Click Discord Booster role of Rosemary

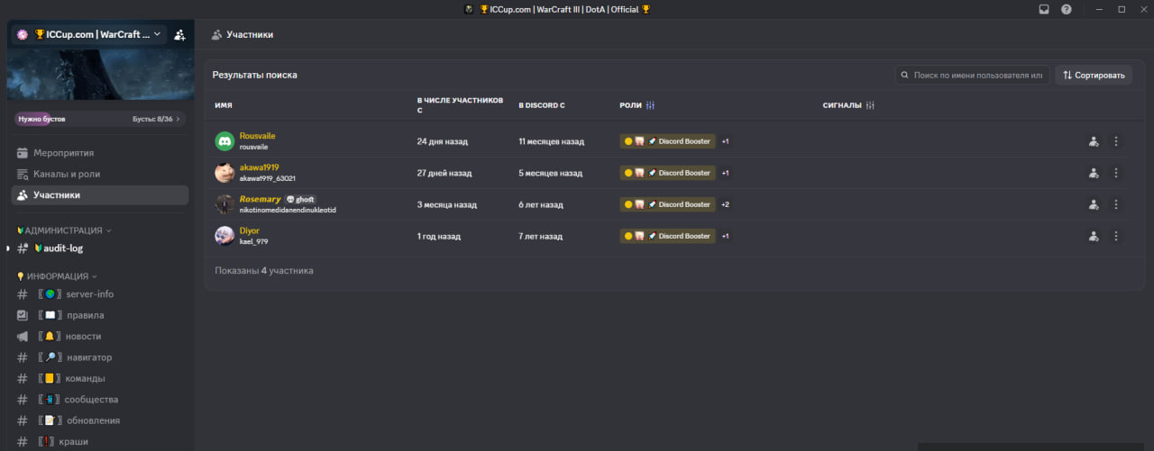coord(667,204)
